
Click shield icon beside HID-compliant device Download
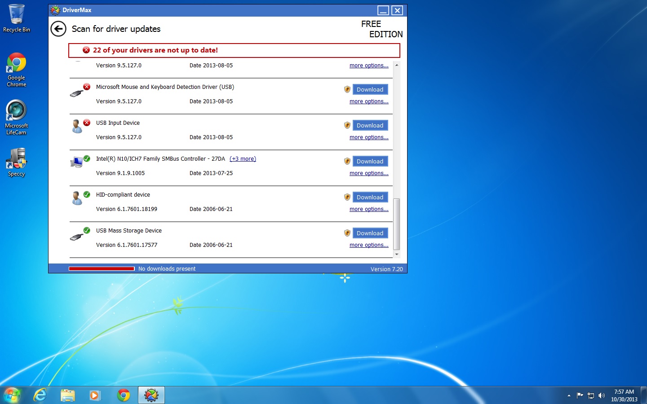pos(347,197)
